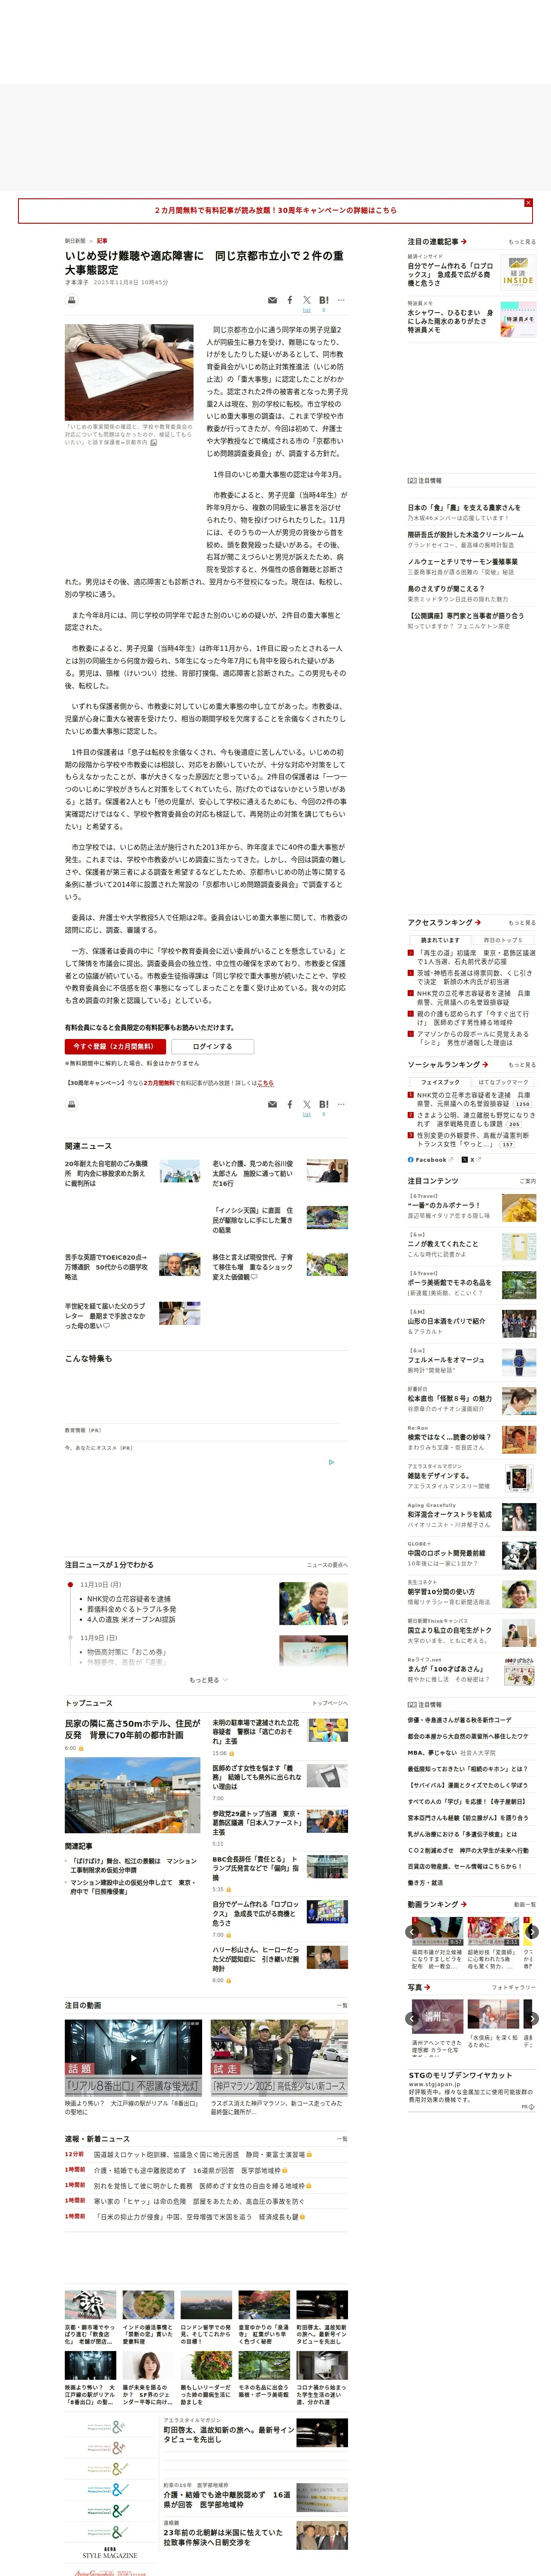
Task: Open the ご案内 link beside 注目コンテンツ
Action: (527, 1181)
